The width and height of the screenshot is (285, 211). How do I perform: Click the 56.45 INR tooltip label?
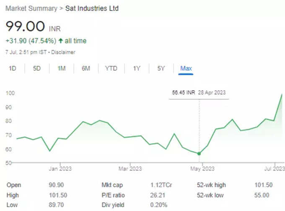tap(184, 93)
